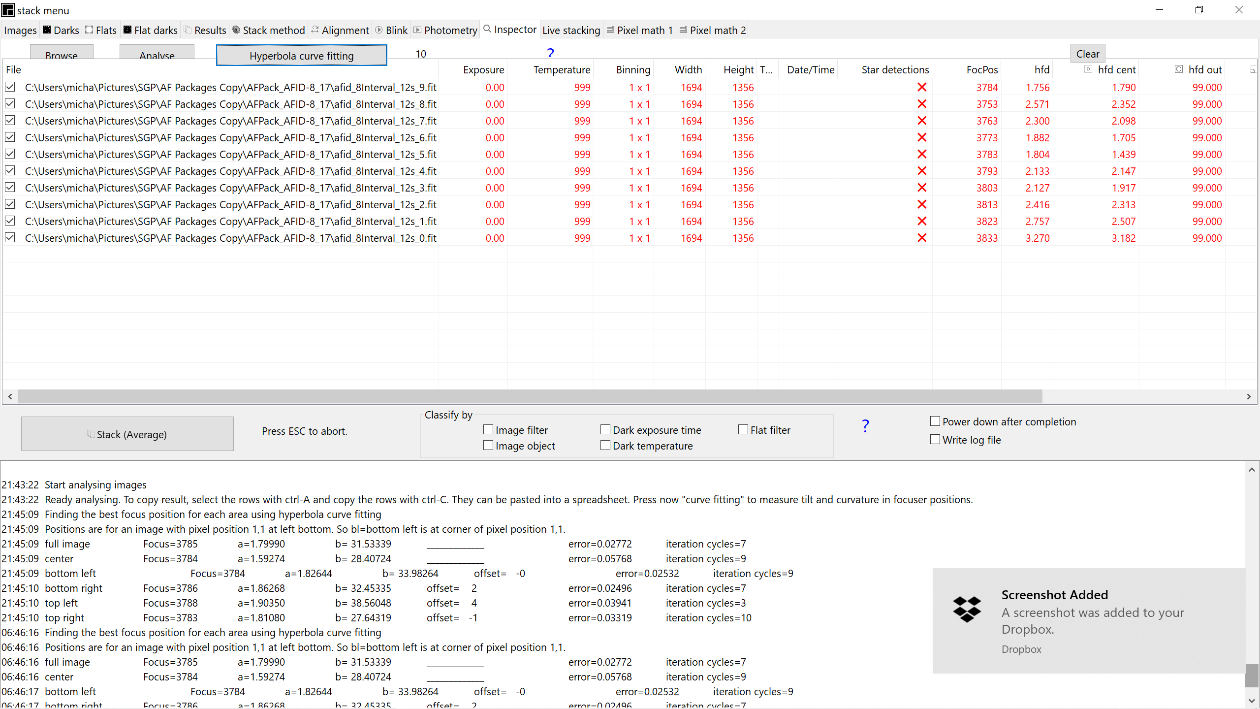
Task: Uncheck the afid_8Interval_12s_5.fit row checkbox
Action: pos(10,154)
